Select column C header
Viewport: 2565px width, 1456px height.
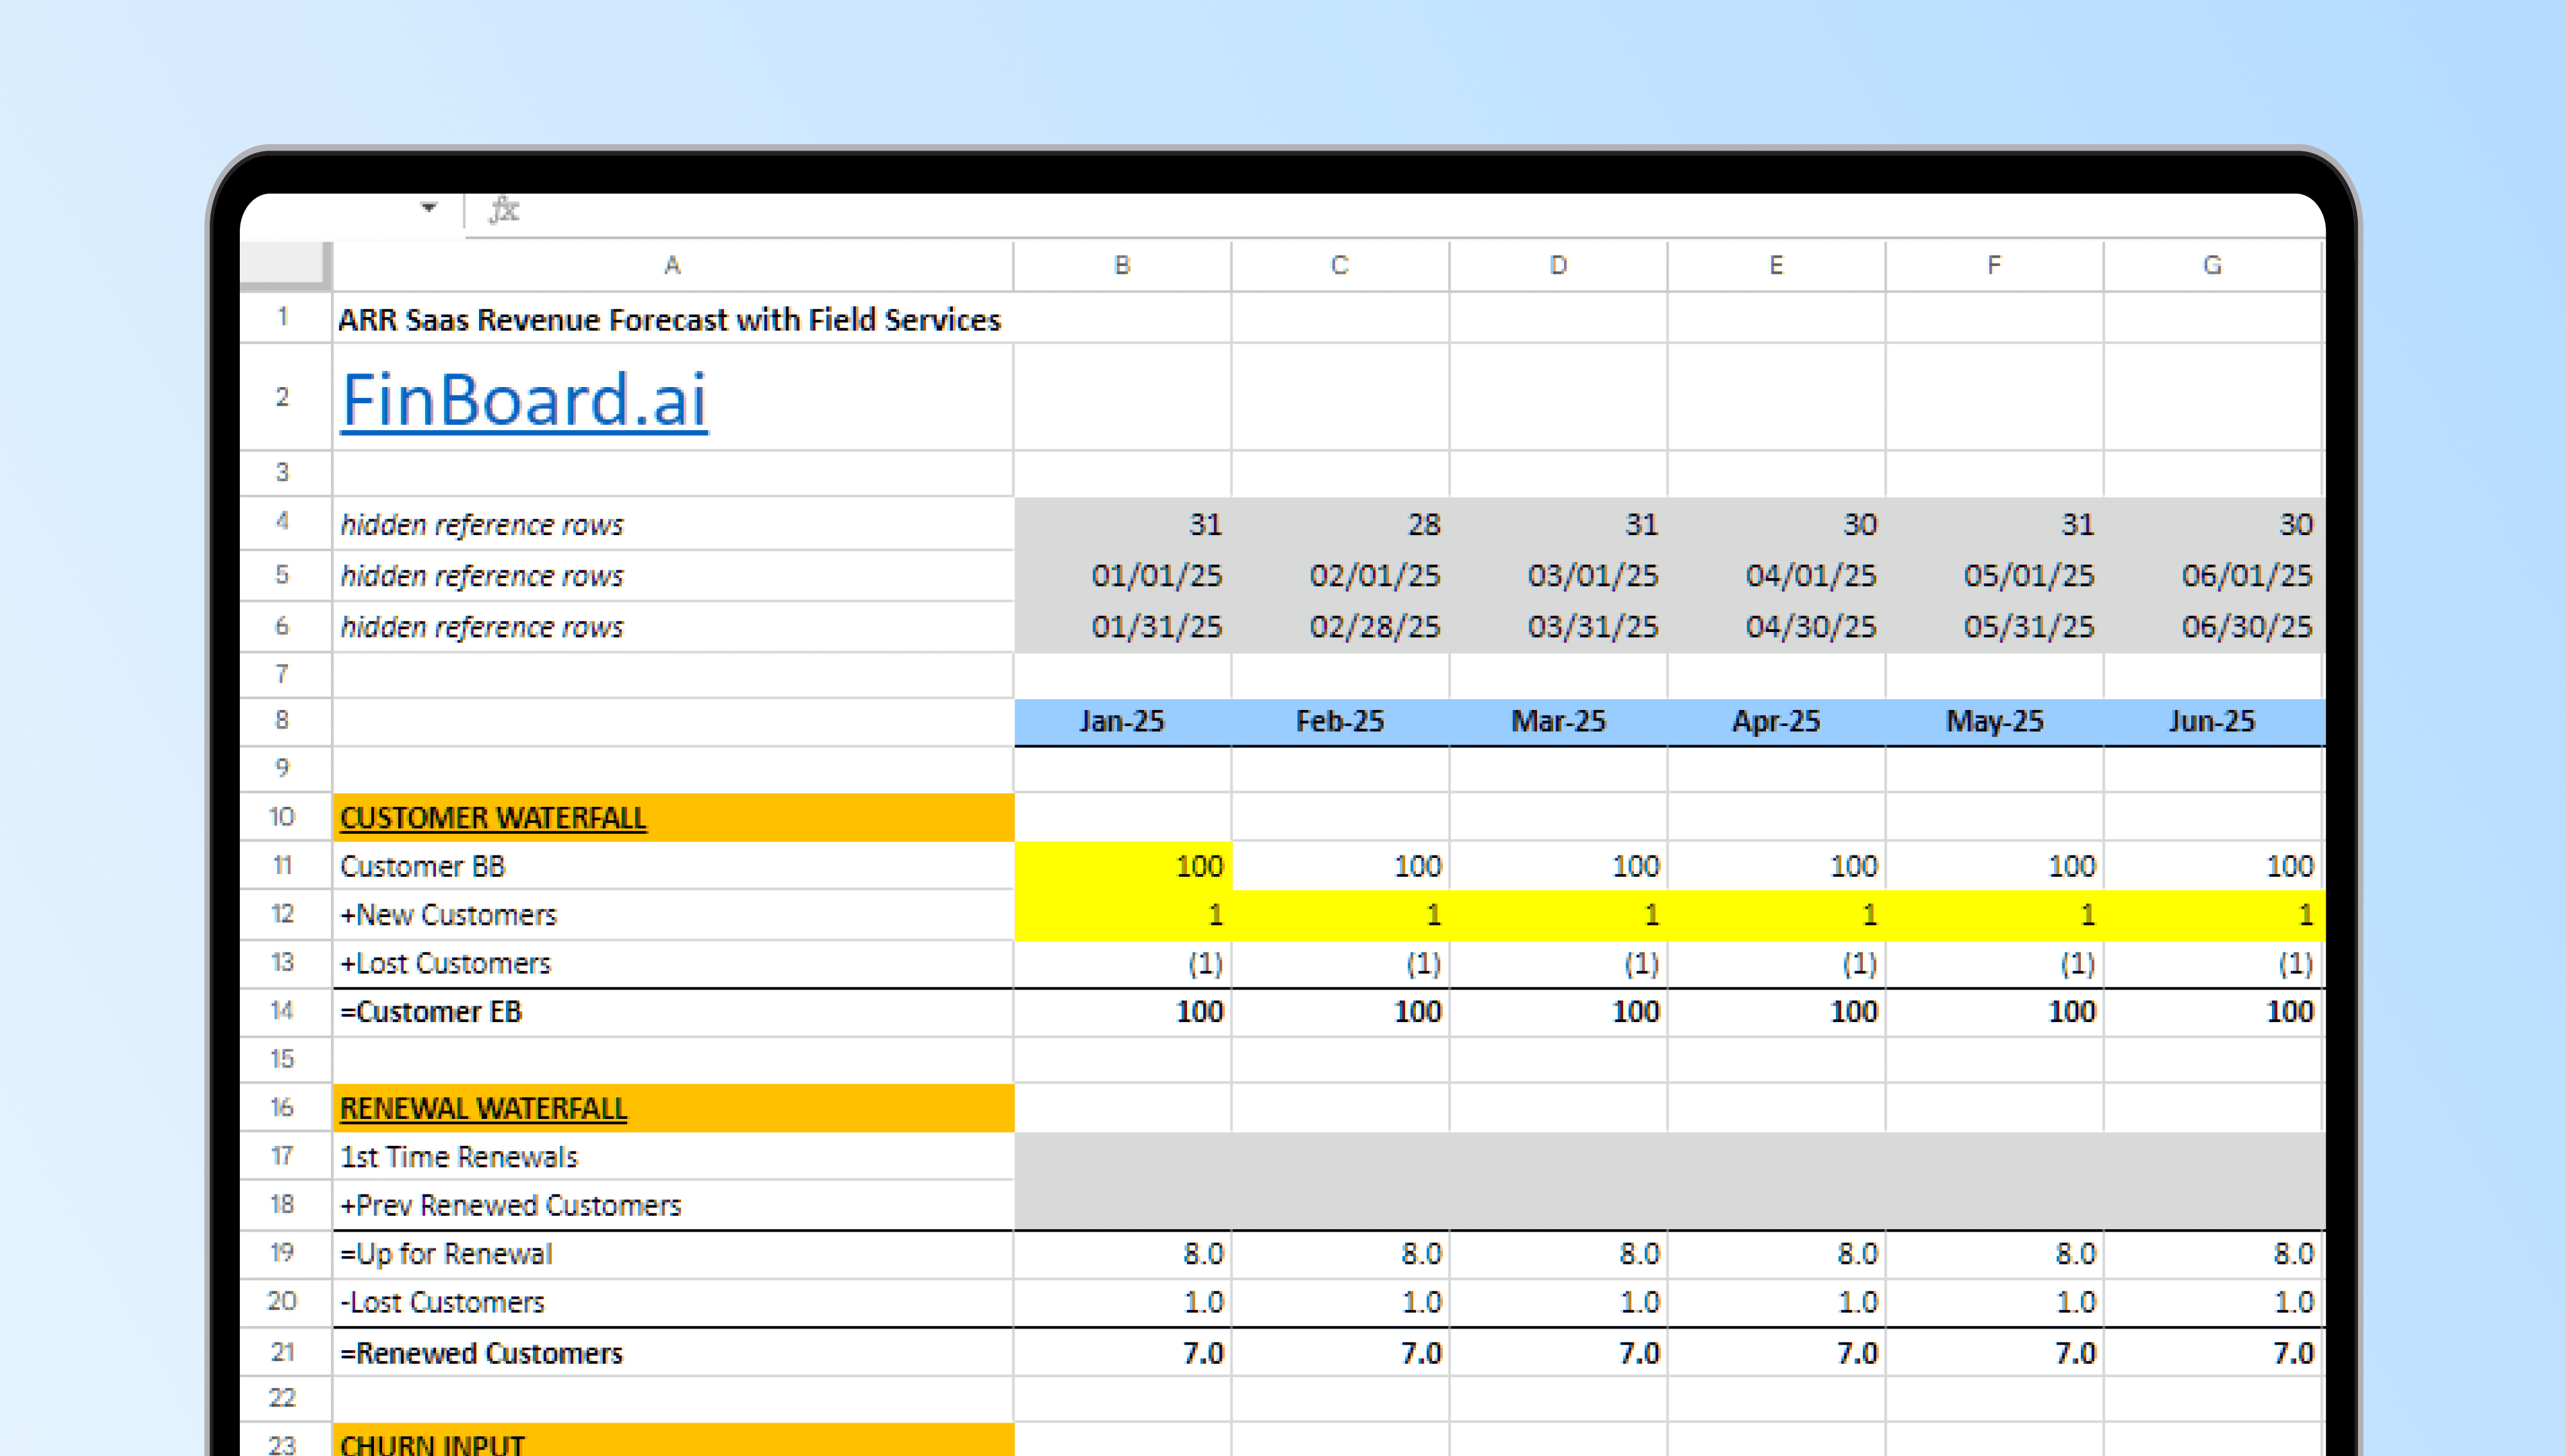click(x=1340, y=265)
